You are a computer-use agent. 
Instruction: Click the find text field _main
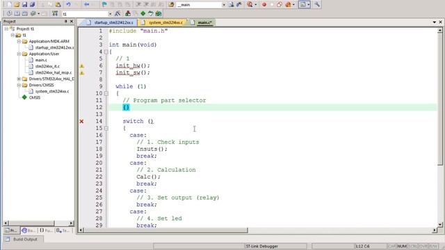click(199, 5)
